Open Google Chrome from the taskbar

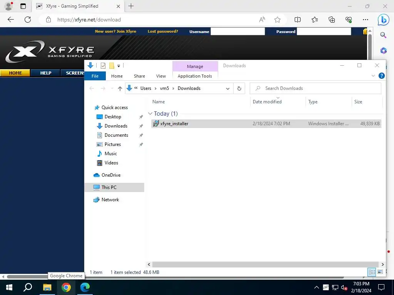tap(66, 287)
